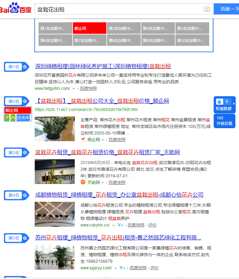Click 顺企网 red favicon in result source

[x=83, y=140]
